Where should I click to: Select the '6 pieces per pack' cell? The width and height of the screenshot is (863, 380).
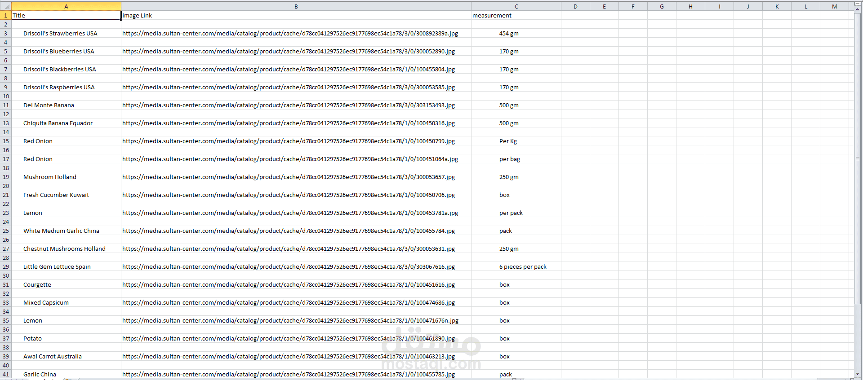(x=516, y=266)
